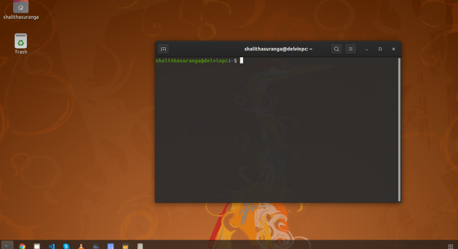Viewport: 458px width, 249px height.
Task: Maximize the terminal window
Action: point(380,49)
